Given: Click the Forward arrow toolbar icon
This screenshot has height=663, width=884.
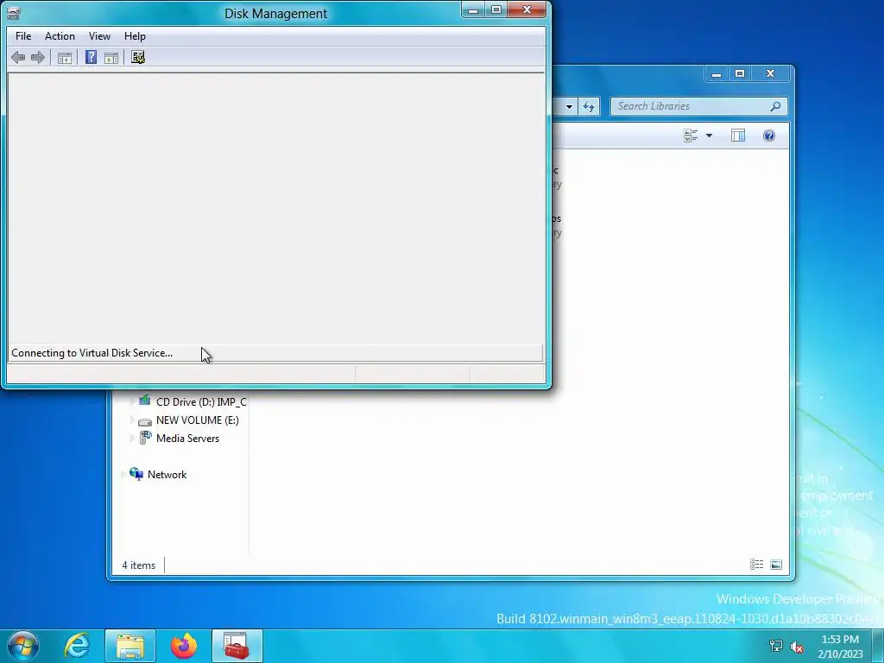Looking at the screenshot, I should [x=38, y=58].
